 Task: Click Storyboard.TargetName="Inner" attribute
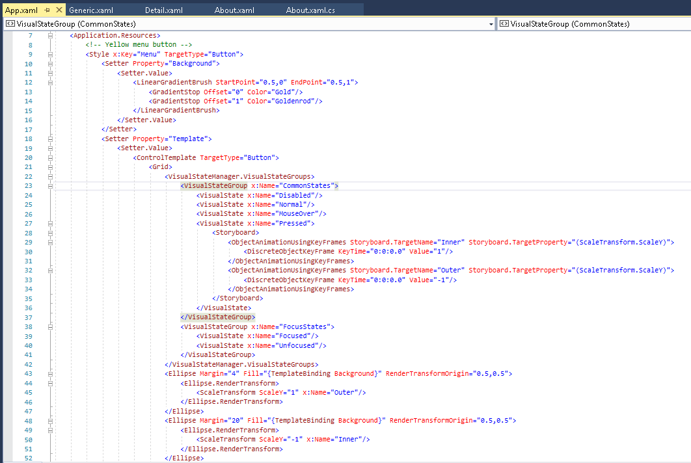point(407,243)
